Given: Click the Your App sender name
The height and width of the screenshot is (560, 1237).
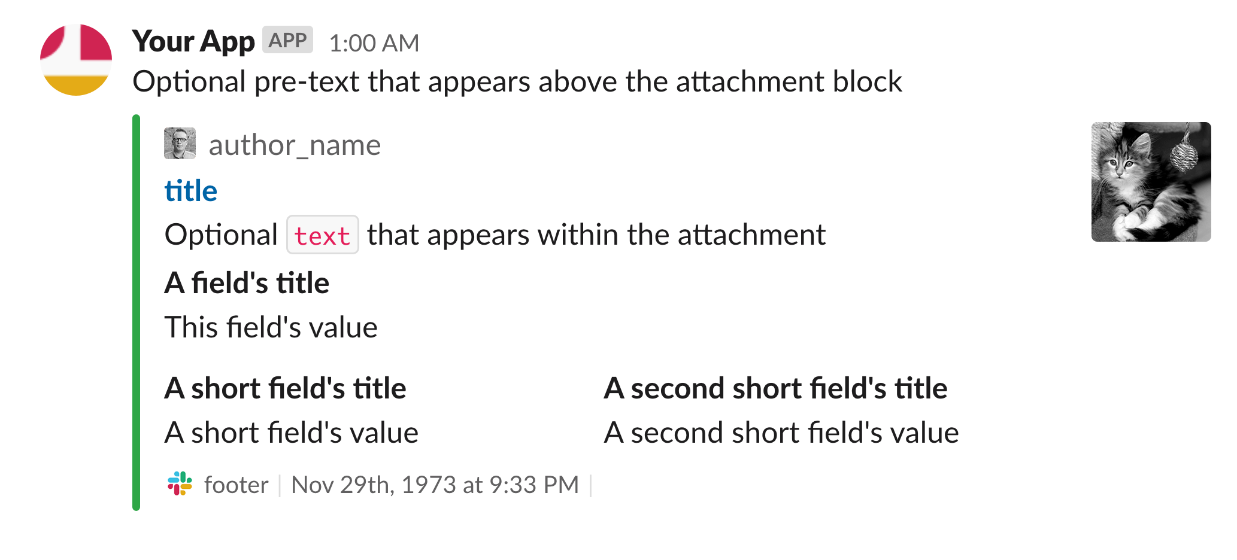Looking at the screenshot, I should (193, 41).
